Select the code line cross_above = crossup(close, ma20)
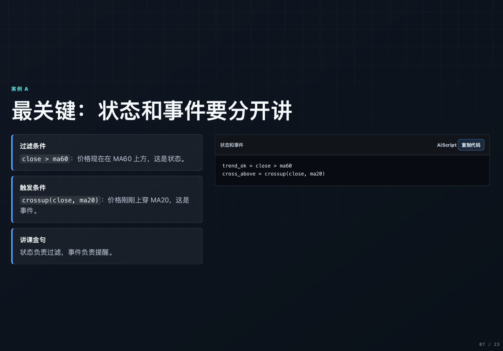The image size is (503, 351). 274,174
